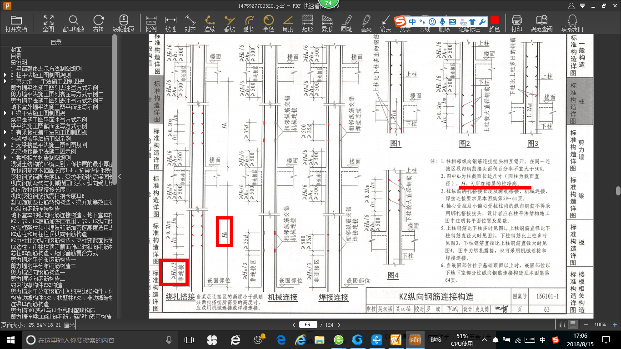The height and width of the screenshot is (349, 621).
Task: Select the 垂线 perpendicular line tool
Action: pos(230,23)
